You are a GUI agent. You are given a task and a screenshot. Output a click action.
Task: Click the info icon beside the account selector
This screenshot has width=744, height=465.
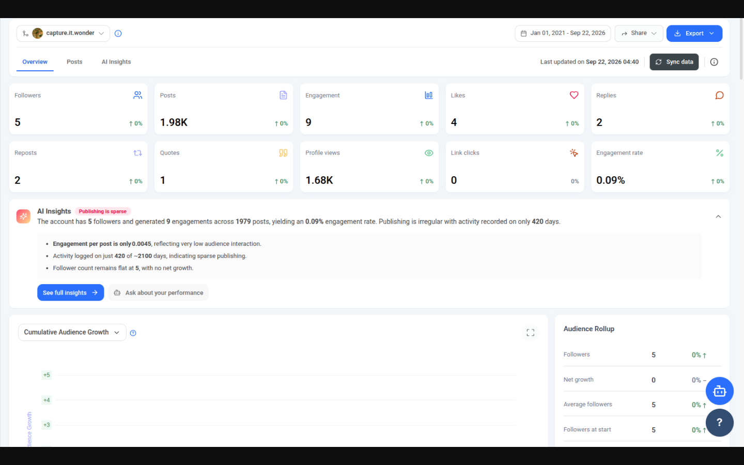click(118, 34)
